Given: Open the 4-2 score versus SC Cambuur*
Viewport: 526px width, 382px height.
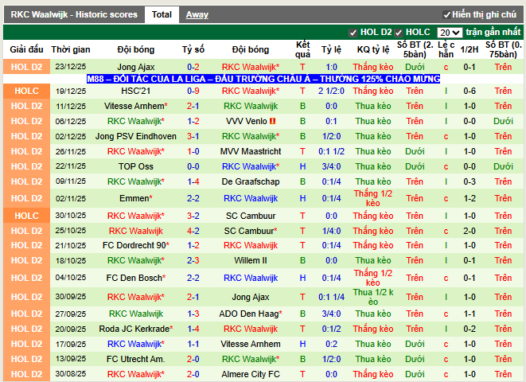Looking at the screenshot, I should (193, 231).
